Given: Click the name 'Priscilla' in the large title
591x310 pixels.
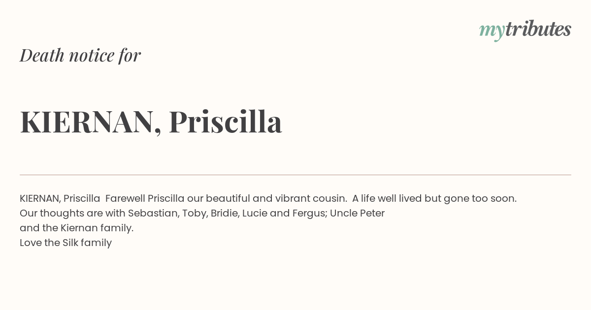Looking at the screenshot, I should pyautogui.click(x=226, y=122).
